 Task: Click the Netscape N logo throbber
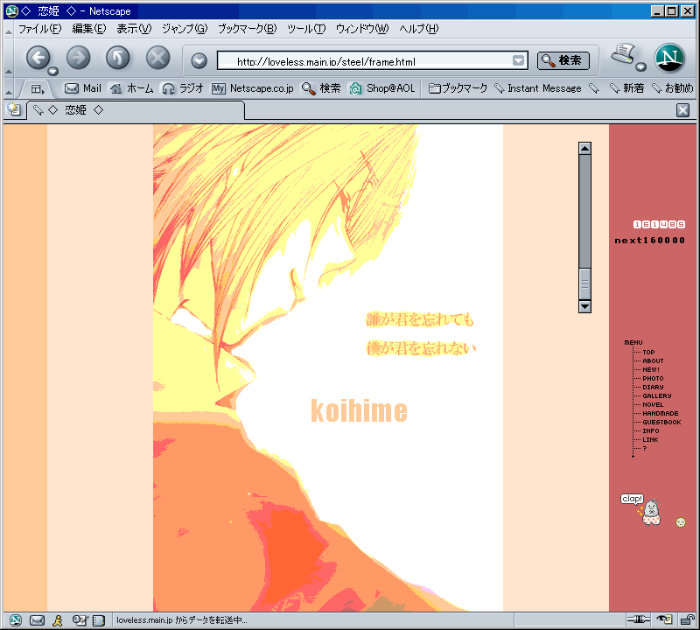pos(669,58)
